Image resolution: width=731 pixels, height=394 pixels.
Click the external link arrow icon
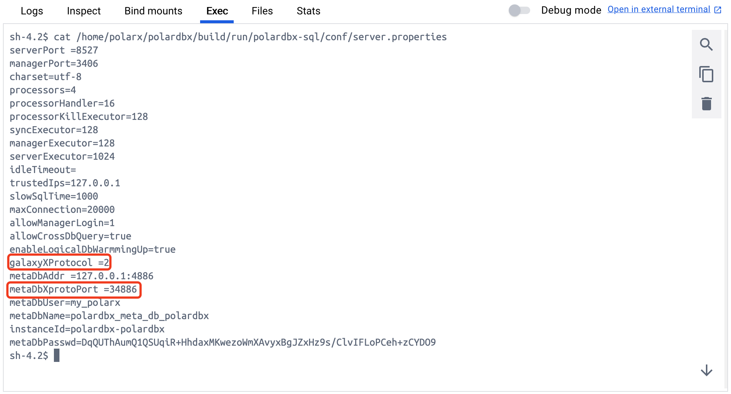coord(718,10)
